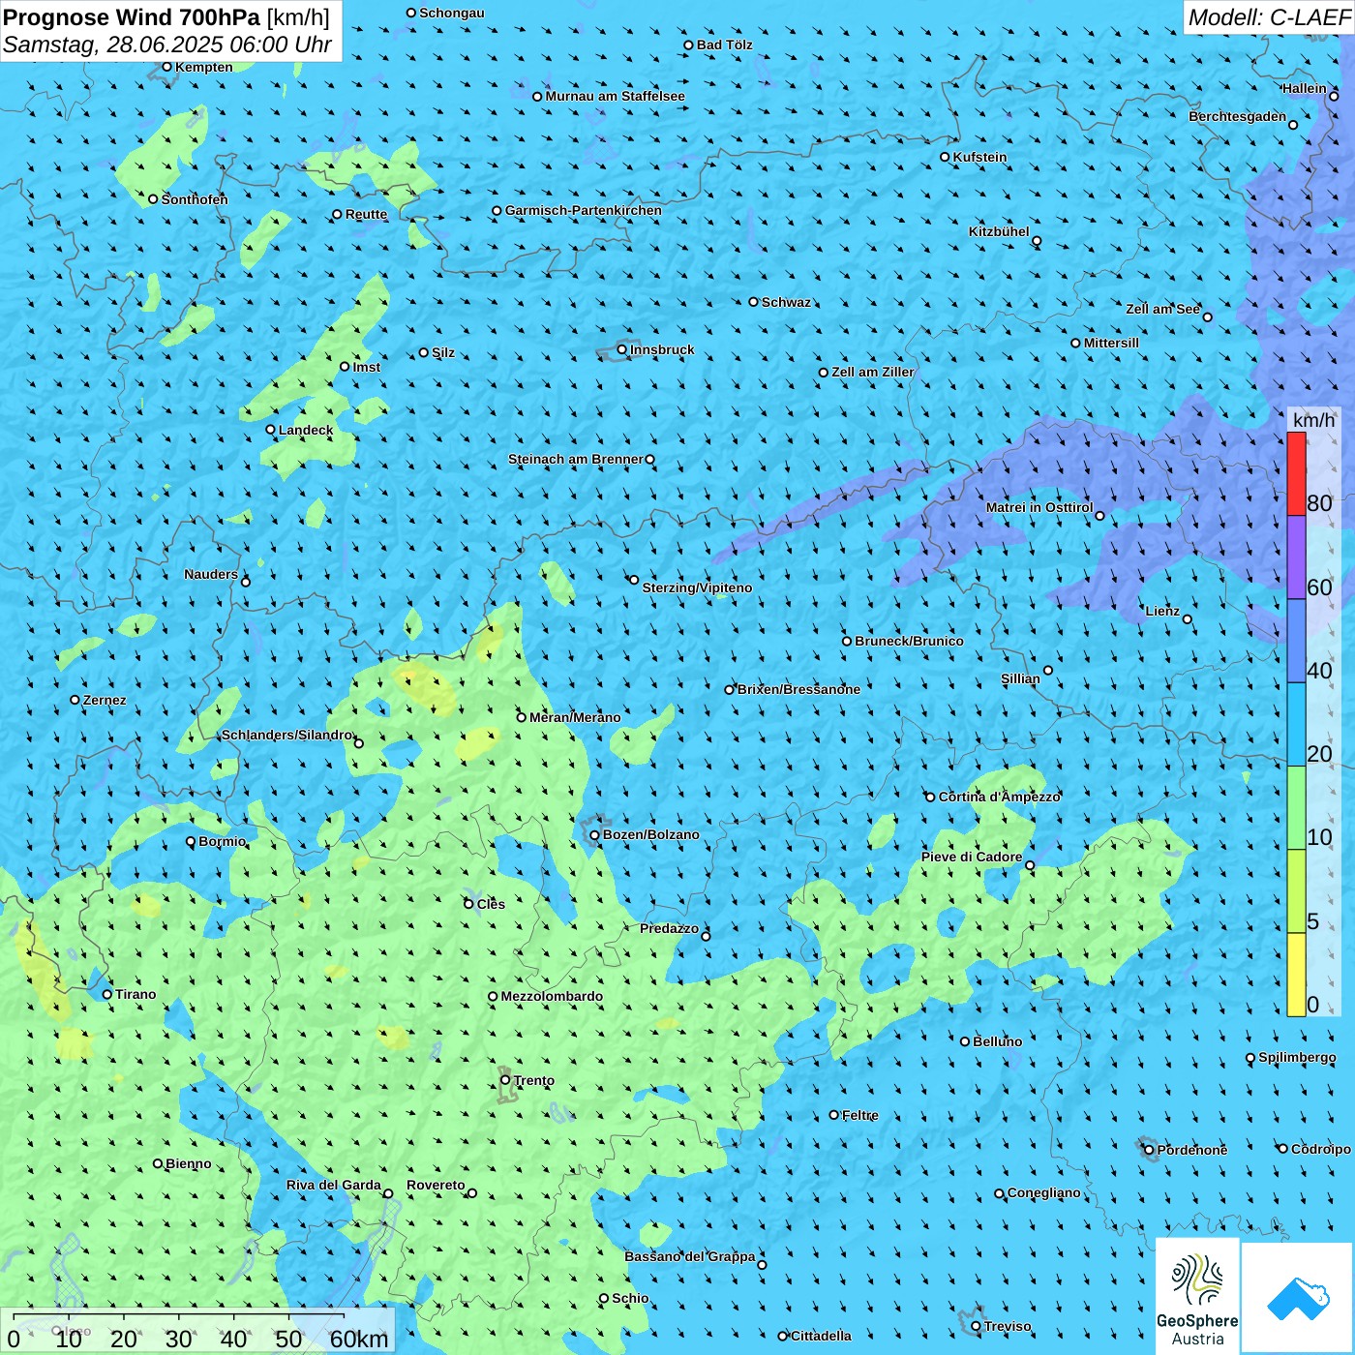Click the Kitzbühel town label
Screen dimensions: 1355x1355
coord(999,232)
